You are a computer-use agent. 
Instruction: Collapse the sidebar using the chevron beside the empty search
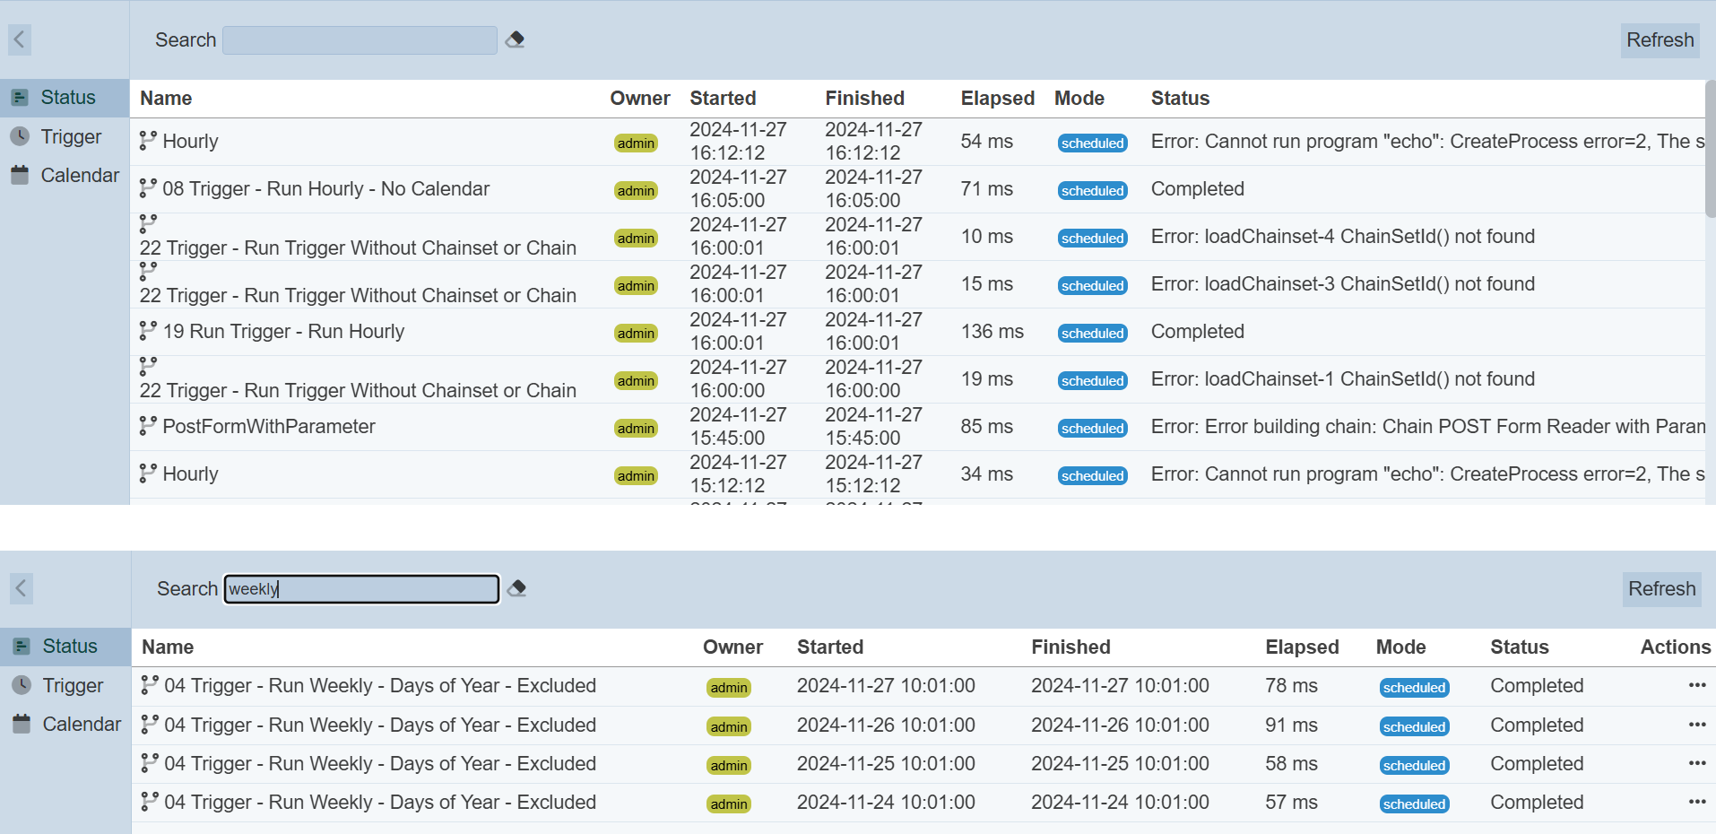[20, 39]
